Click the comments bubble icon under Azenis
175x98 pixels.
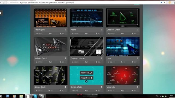[86, 33]
